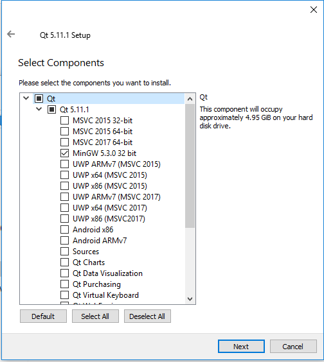Check UWP x64 (MSVC 2015) component
Screen dimensions: 324x362
(x=64, y=175)
